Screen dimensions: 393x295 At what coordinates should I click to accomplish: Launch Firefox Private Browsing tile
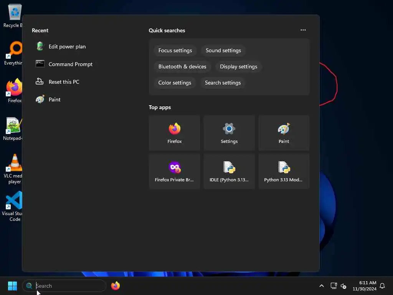pos(175,172)
